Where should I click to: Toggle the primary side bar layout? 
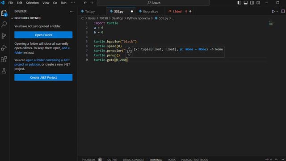(x=240, y=3)
